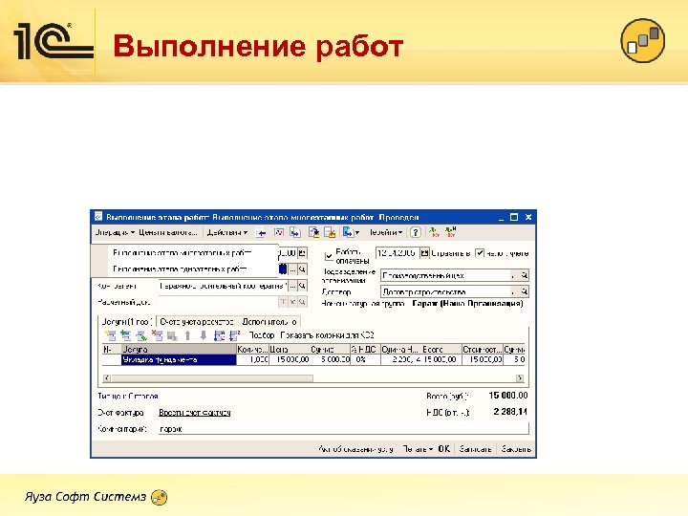Click the document structure icon with yellow page

[x=313, y=232]
